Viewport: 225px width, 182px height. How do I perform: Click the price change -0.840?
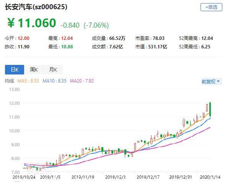70,25
